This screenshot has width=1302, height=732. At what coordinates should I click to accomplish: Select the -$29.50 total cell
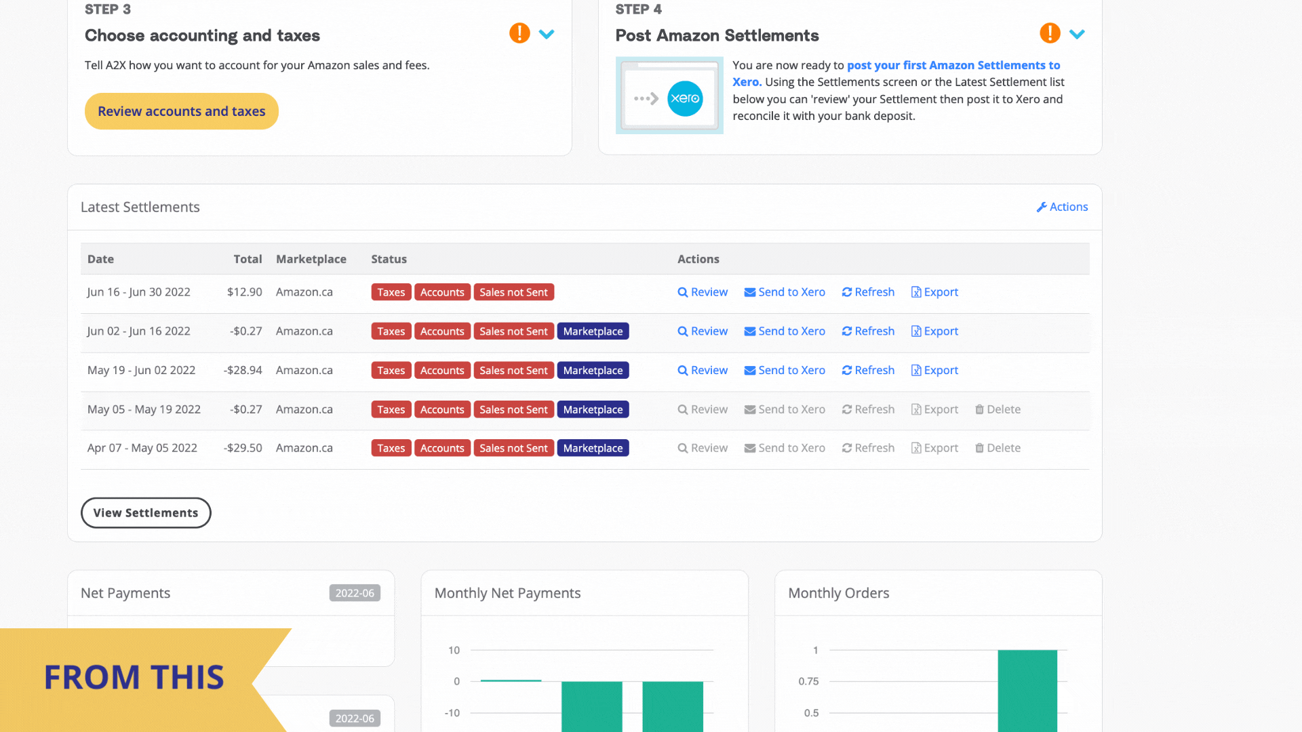(x=243, y=448)
